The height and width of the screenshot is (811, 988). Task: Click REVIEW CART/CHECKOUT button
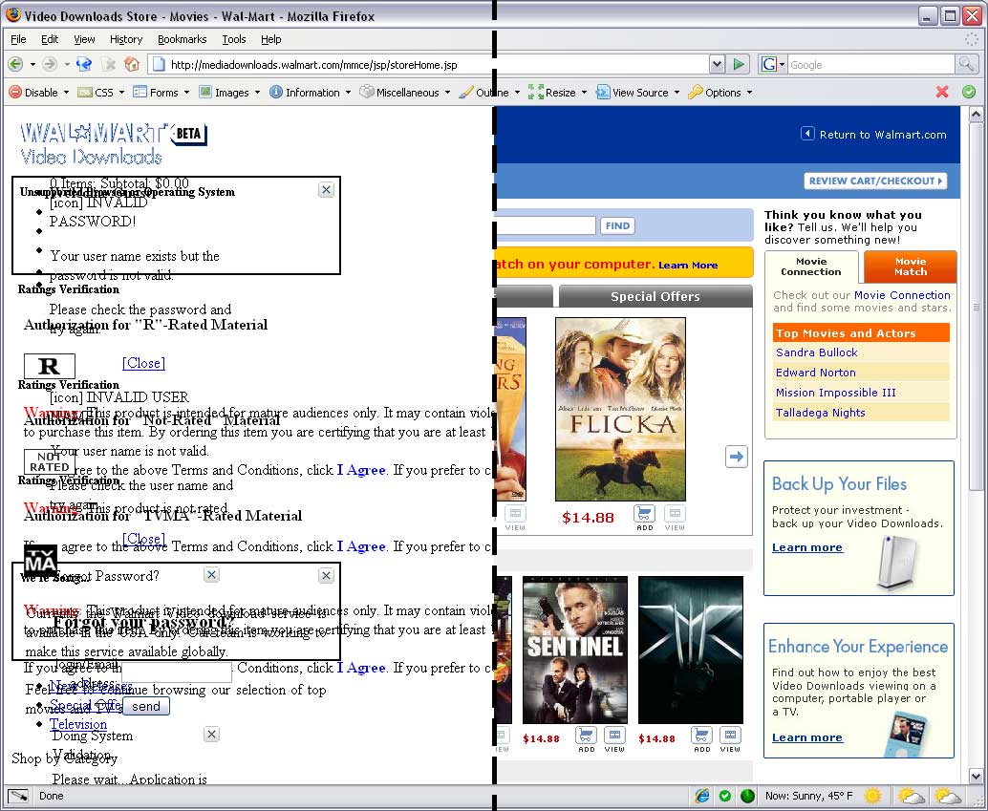[x=875, y=181]
